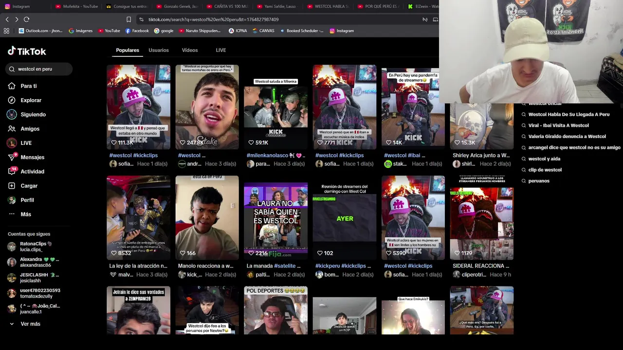Image resolution: width=623 pixels, height=350 pixels.
Task: Open the apps grid icon in the bookmarks bar
Action: point(6,31)
